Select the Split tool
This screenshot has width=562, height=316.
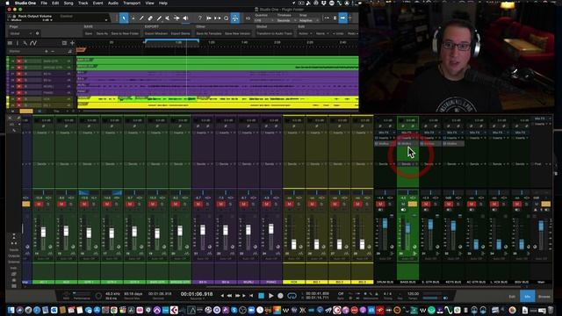click(x=141, y=18)
